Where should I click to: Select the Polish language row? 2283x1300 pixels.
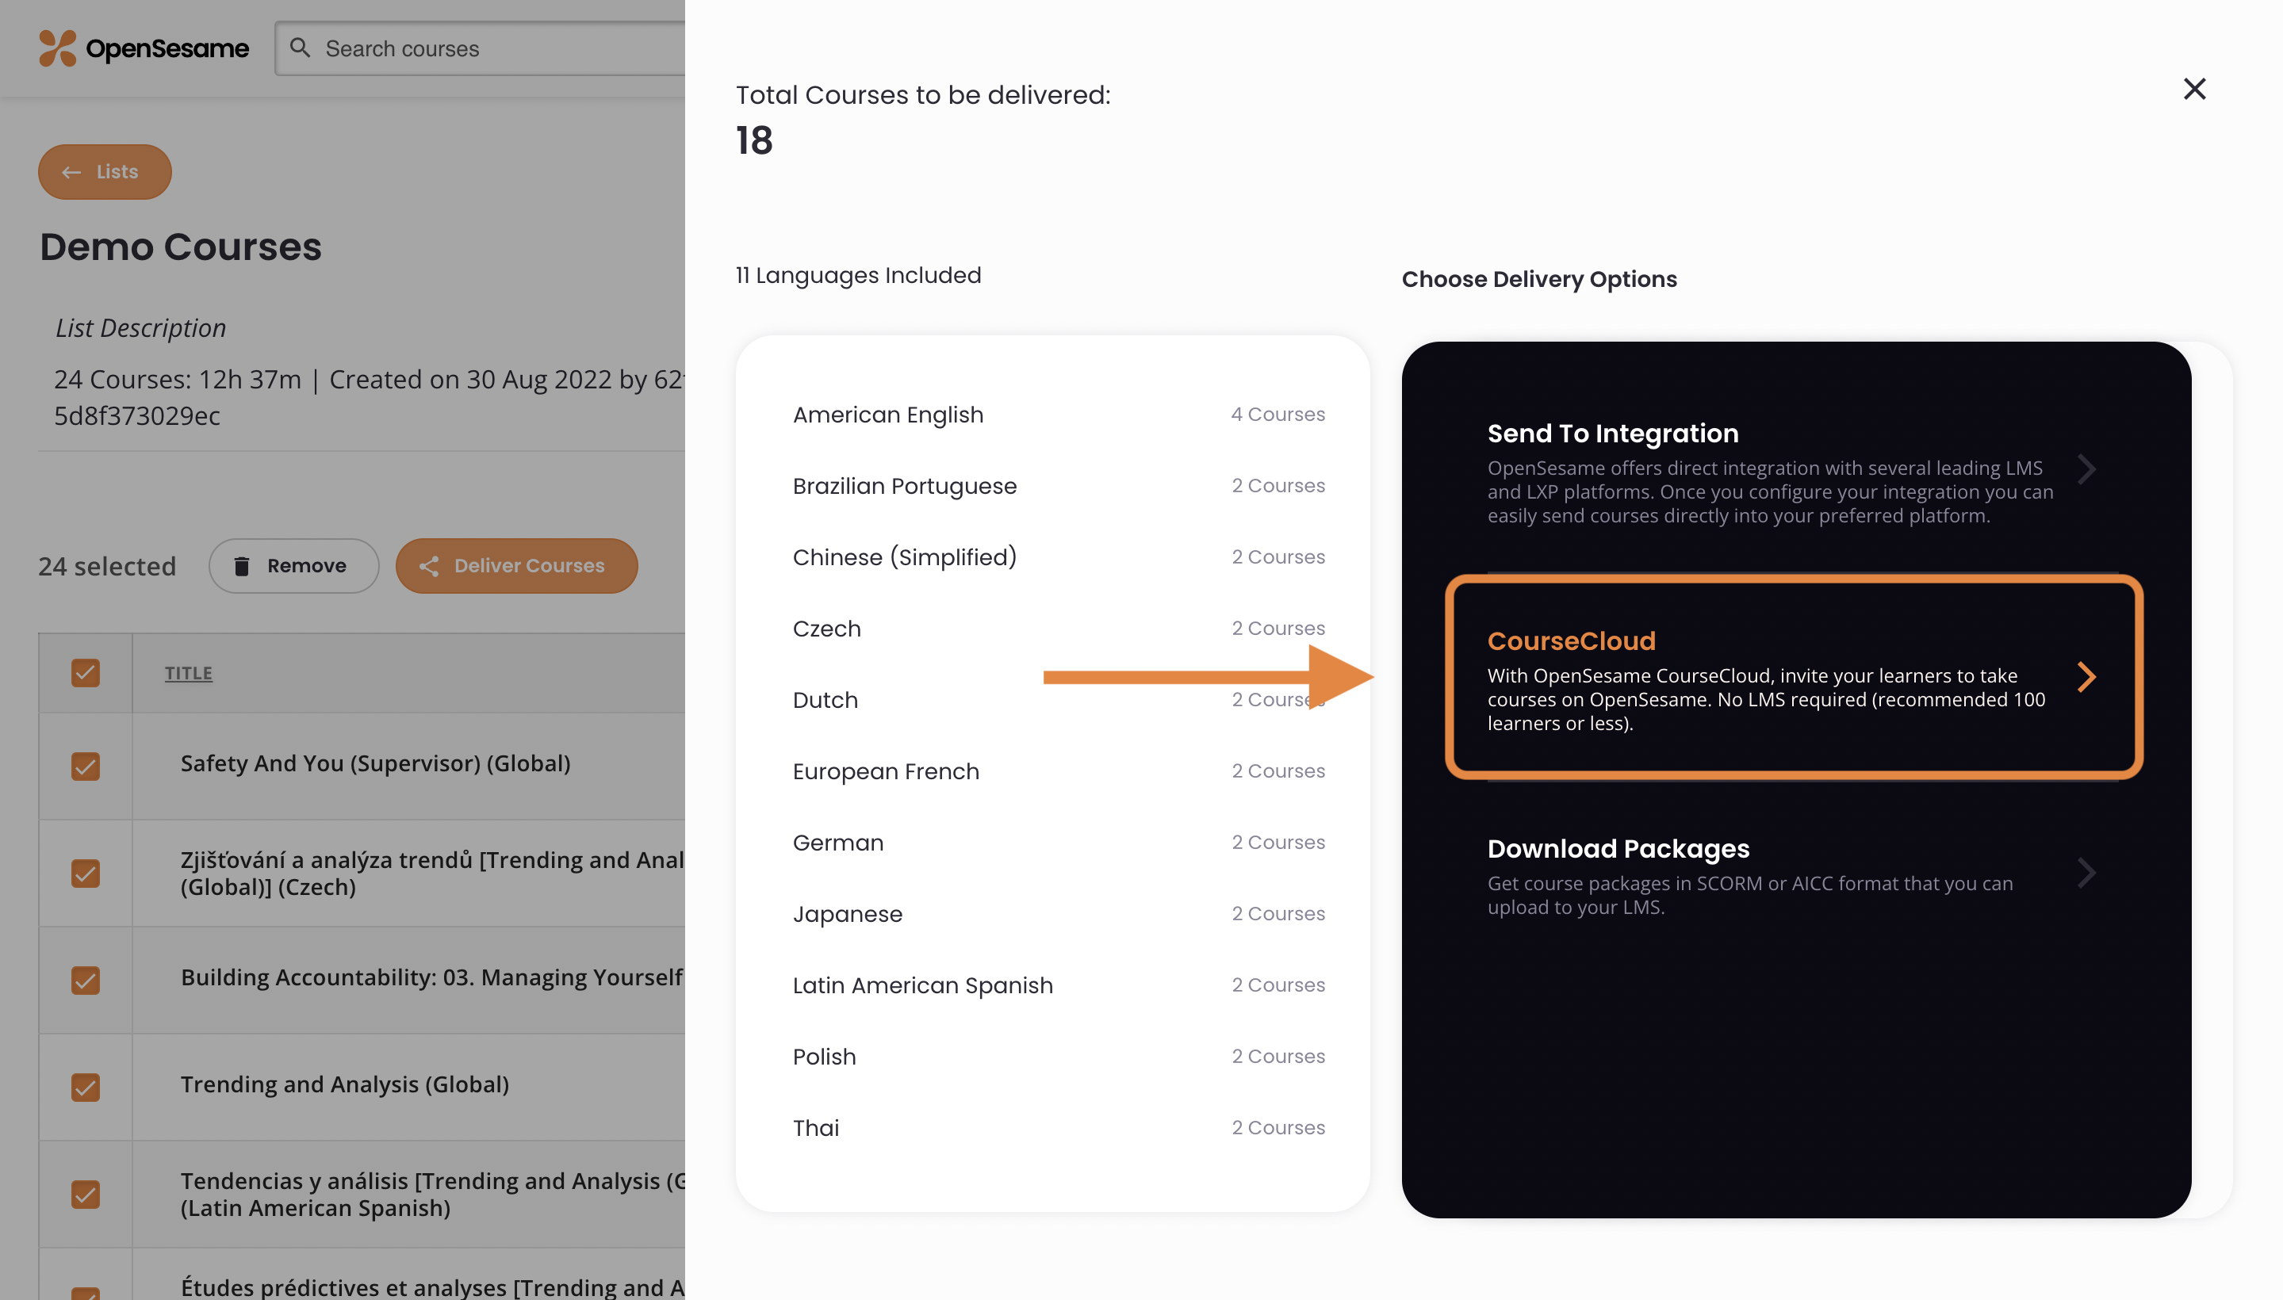click(x=1059, y=1057)
